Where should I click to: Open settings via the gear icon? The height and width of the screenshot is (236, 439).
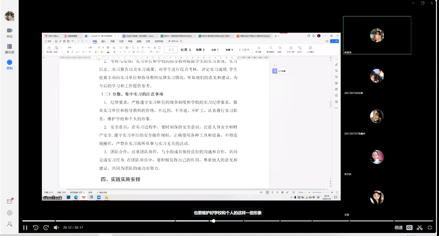pos(10,213)
